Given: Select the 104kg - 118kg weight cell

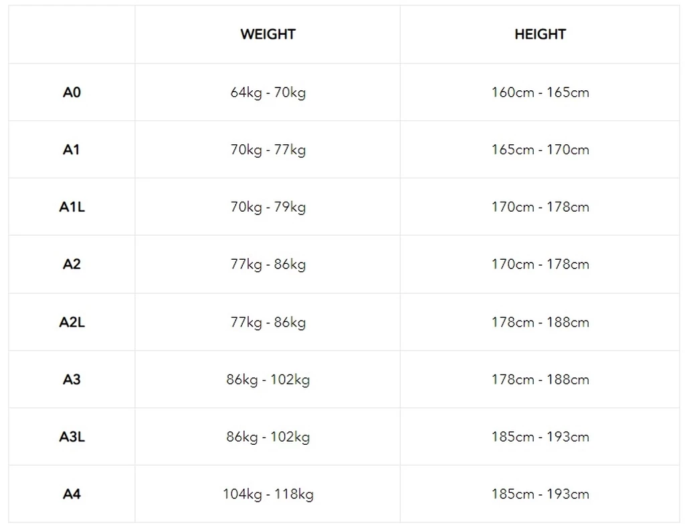Looking at the screenshot, I should point(268,494).
